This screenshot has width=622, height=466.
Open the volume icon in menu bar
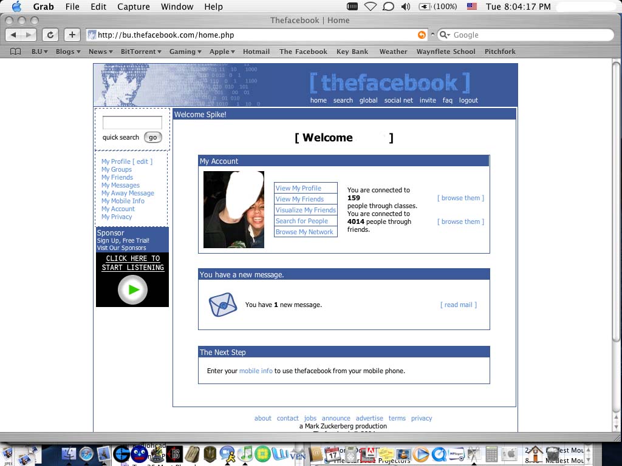coord(406,7)
